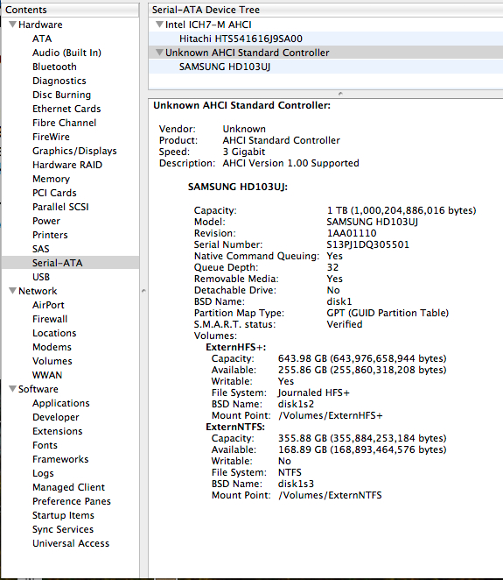Click the Serial-ATA Device Tree header
503x580 pixels.
(x=325, y=10)
